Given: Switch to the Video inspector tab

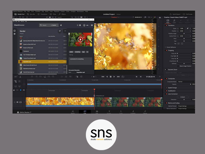Looking at the screenshot, I should click(168, 21).
